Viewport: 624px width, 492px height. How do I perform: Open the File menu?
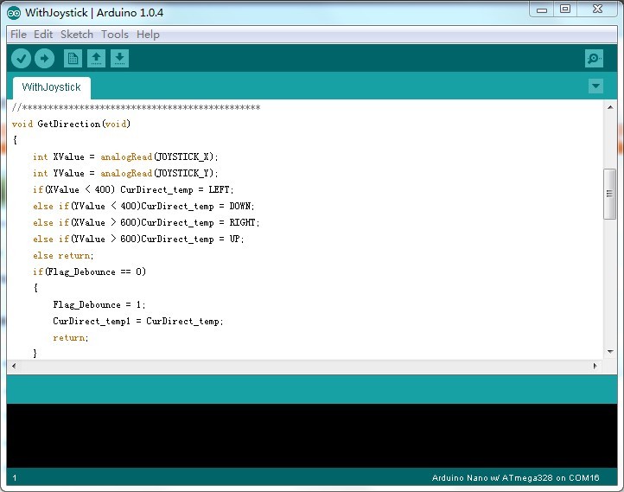click(x=18, y=35)
